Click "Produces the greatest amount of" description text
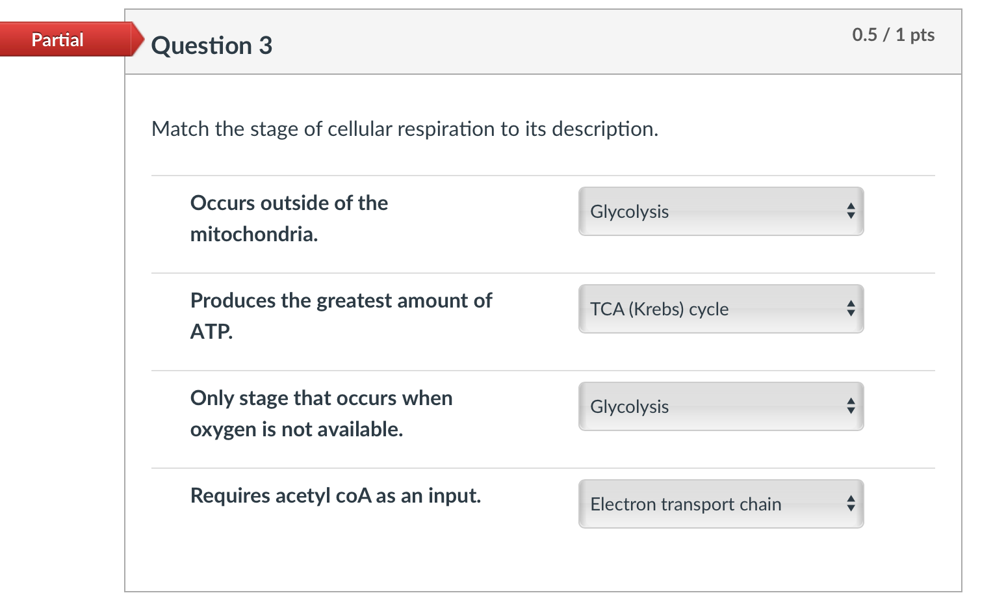This screenshot has height=606, width=993. coord(341,300)
